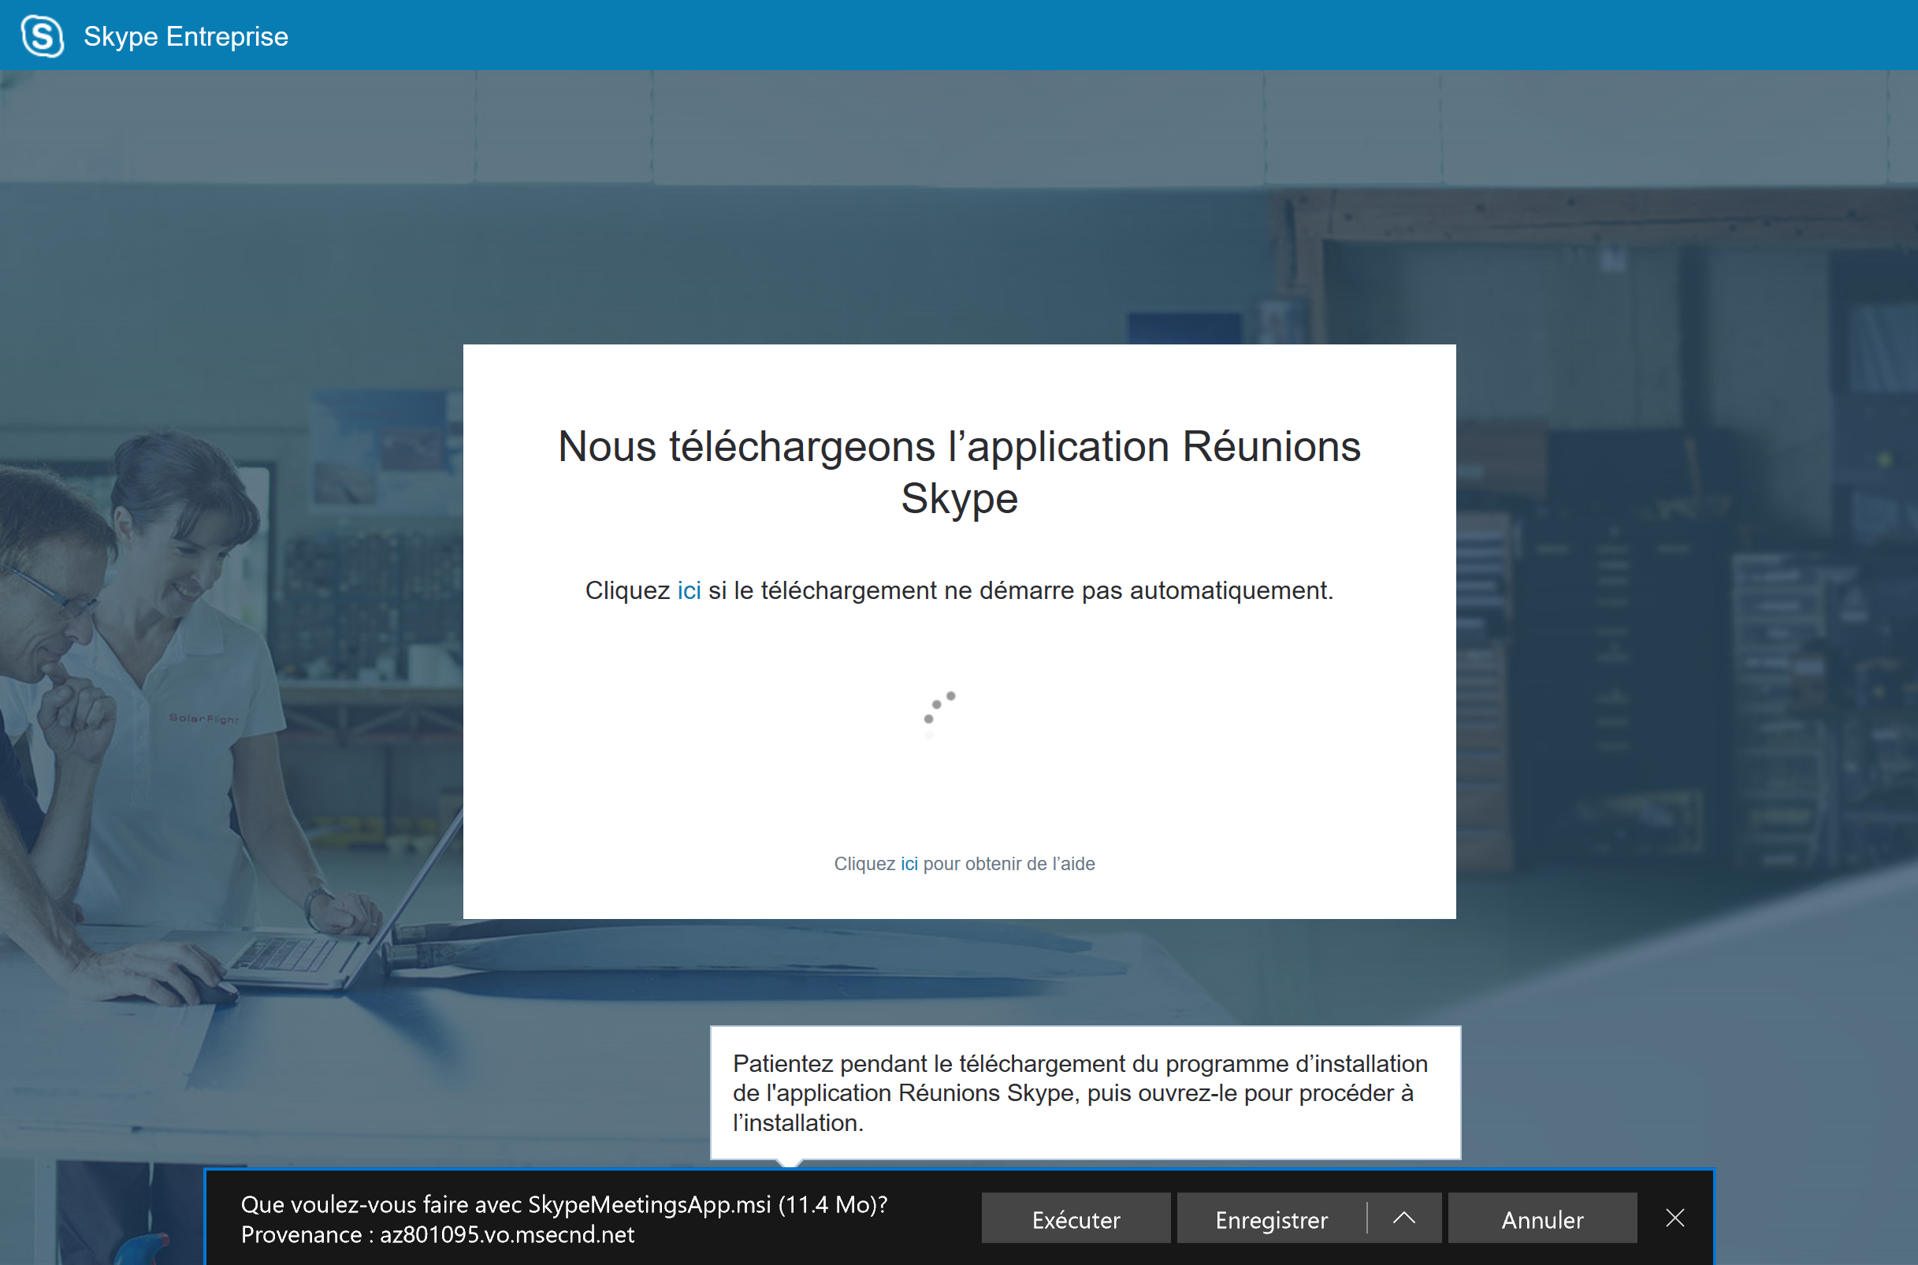The image size is (1918, 1265).
Task: Click 'Que voulez-vous faire avec SkypeMeetingsApp.msi' text
Action: 563,1204
